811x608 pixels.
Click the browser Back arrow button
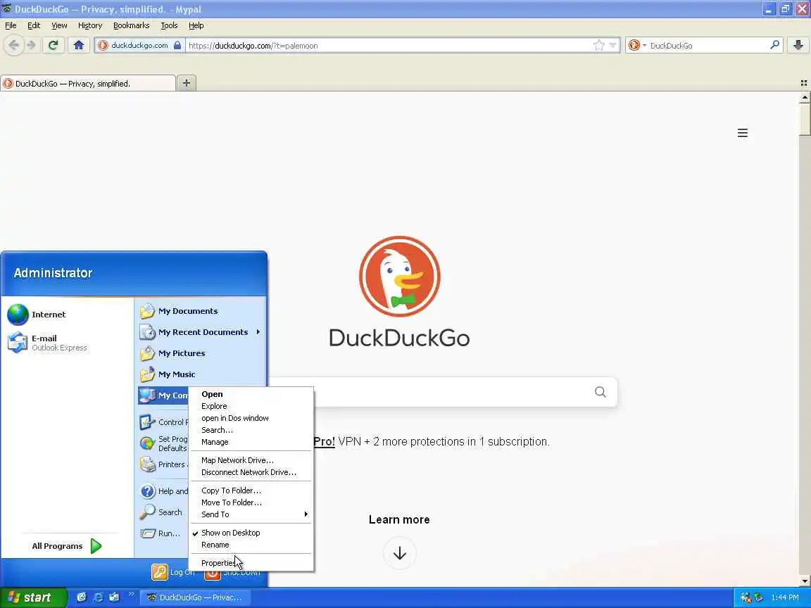tap(14, 46)
